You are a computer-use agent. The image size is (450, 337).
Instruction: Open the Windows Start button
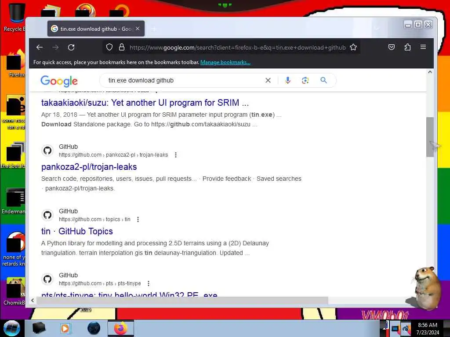pyautogui.click(x=12, y=328)
